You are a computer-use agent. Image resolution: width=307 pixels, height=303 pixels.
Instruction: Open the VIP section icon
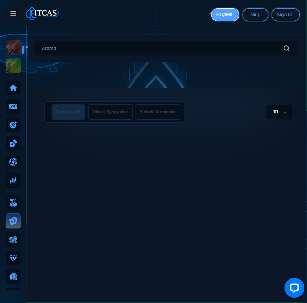pyautogui.click(x=13, y=106)
